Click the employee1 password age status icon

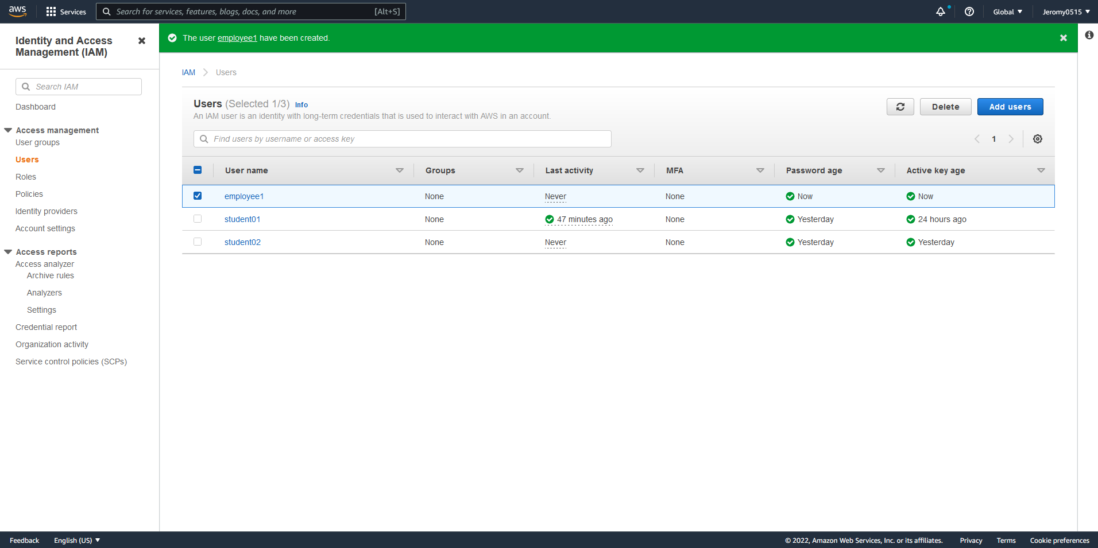(x=790, y=196)
